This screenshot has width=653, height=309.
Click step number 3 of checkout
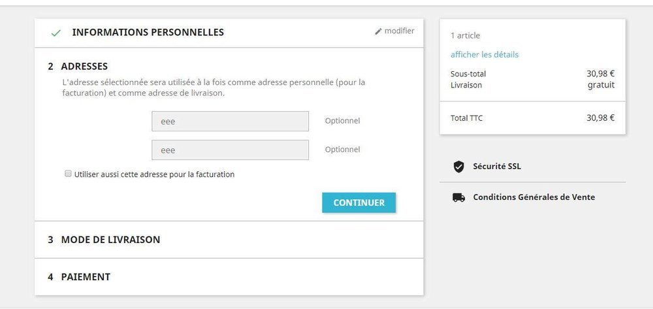point(50,240)
